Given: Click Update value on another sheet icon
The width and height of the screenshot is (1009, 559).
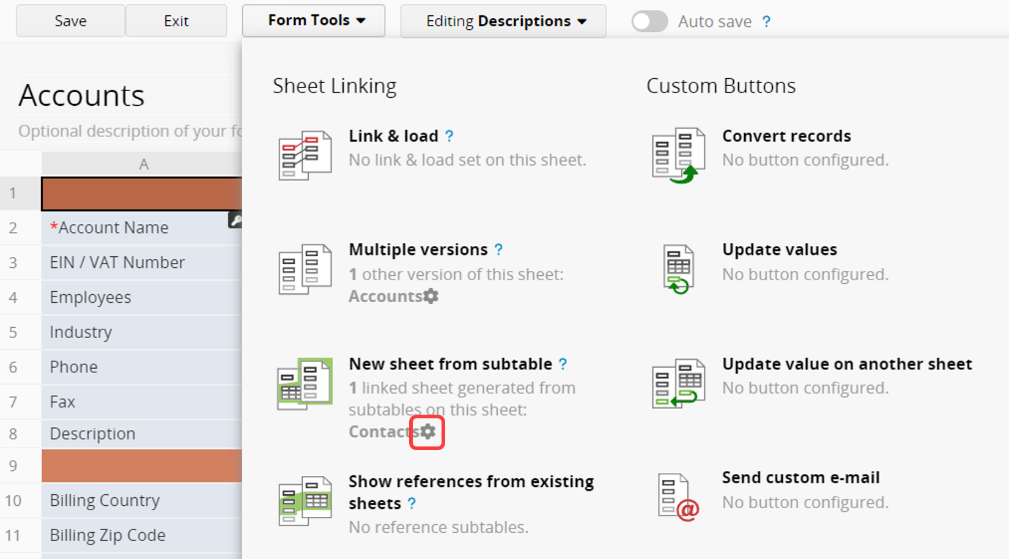Looking at the screenshot, I should [678, 384].
